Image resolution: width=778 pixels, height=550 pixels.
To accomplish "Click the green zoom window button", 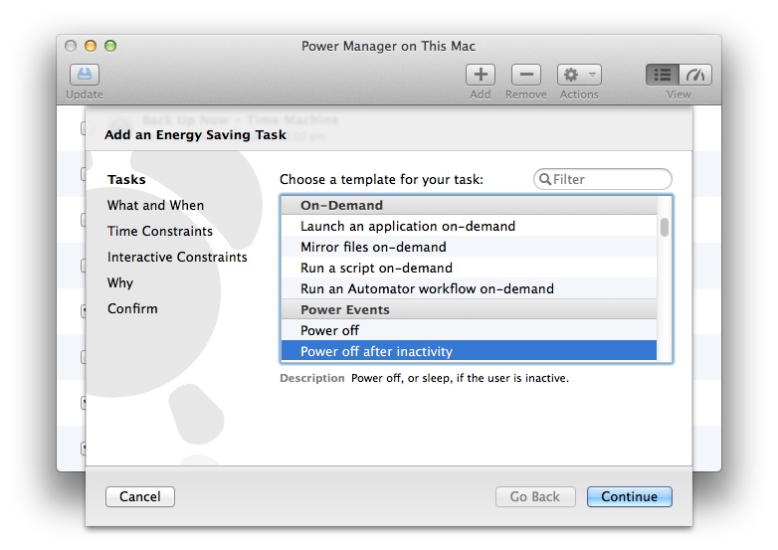I will pyautogui.click(x=110, y=46).
